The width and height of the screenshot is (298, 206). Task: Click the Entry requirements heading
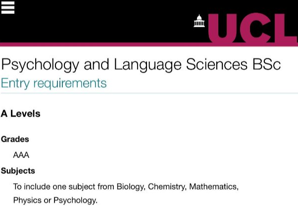click(x=54, y=83)
